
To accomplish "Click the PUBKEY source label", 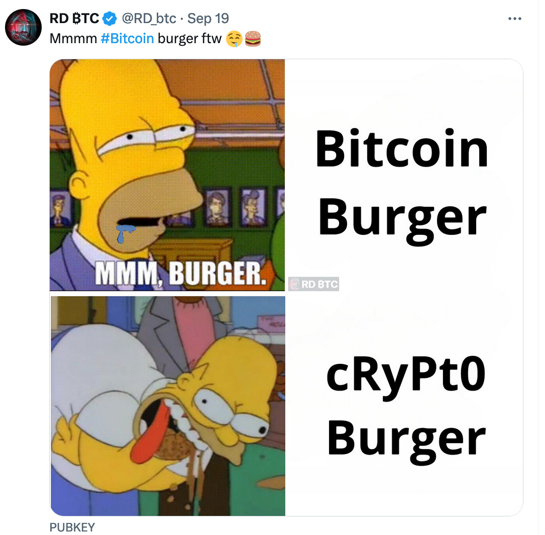I will 72,527.
